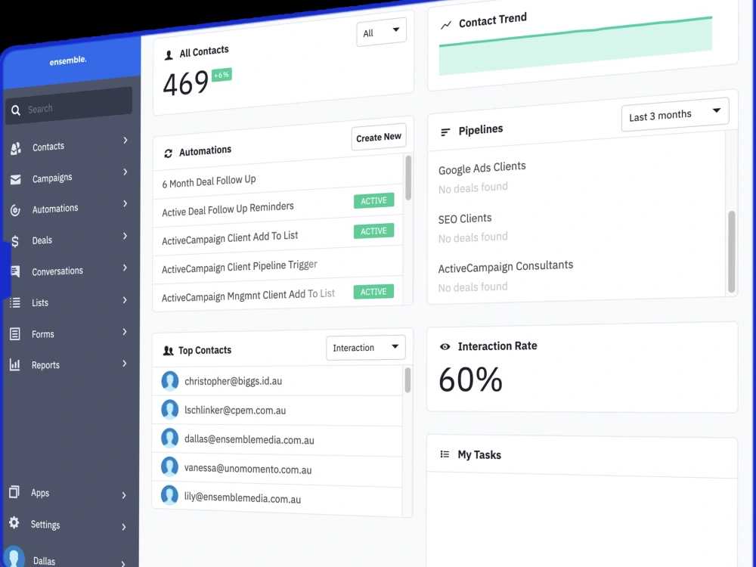Click avatar beside lily@ensemblemedia.com.au

tap(169, 496)
